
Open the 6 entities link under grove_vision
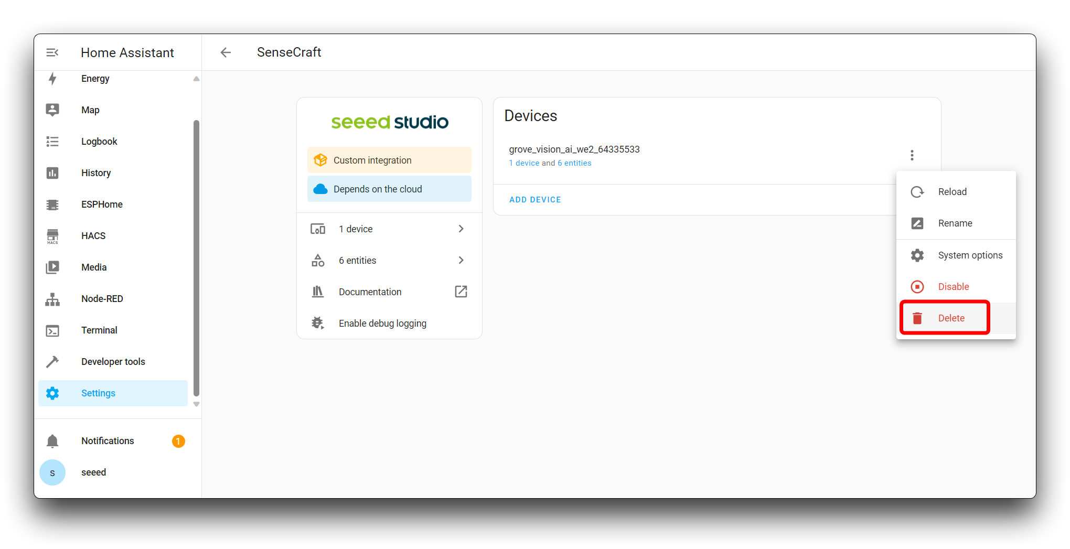574,163
